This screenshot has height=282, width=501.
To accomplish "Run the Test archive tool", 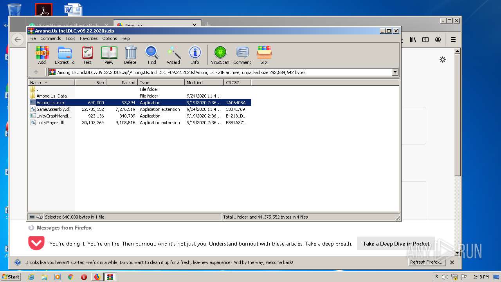I will [87, 55].
